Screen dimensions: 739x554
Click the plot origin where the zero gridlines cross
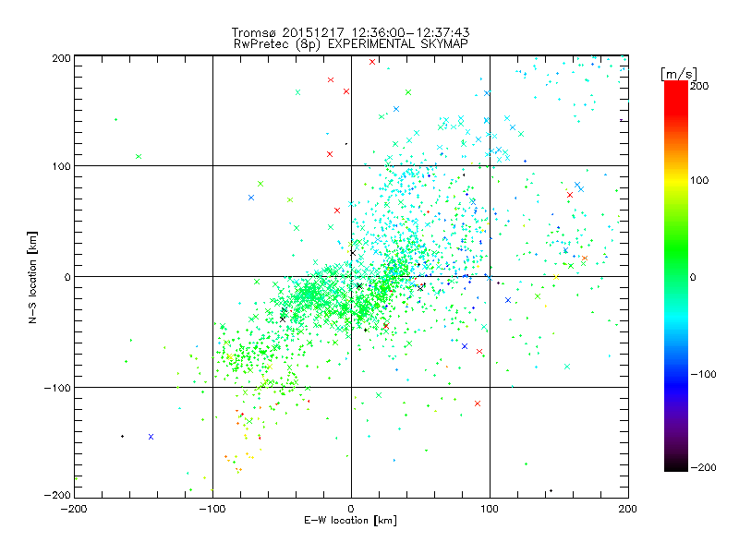pos(351,276)
